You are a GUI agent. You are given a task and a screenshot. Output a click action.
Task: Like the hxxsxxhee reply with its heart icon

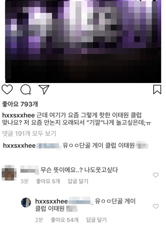click(156, 206)
